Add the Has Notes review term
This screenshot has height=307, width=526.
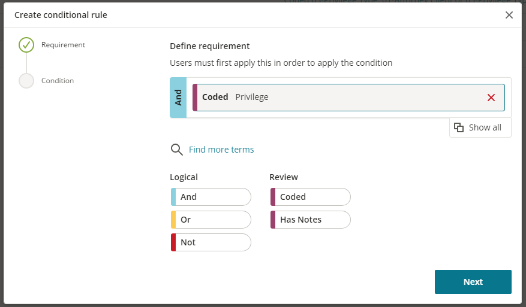(x=310, y=220)
